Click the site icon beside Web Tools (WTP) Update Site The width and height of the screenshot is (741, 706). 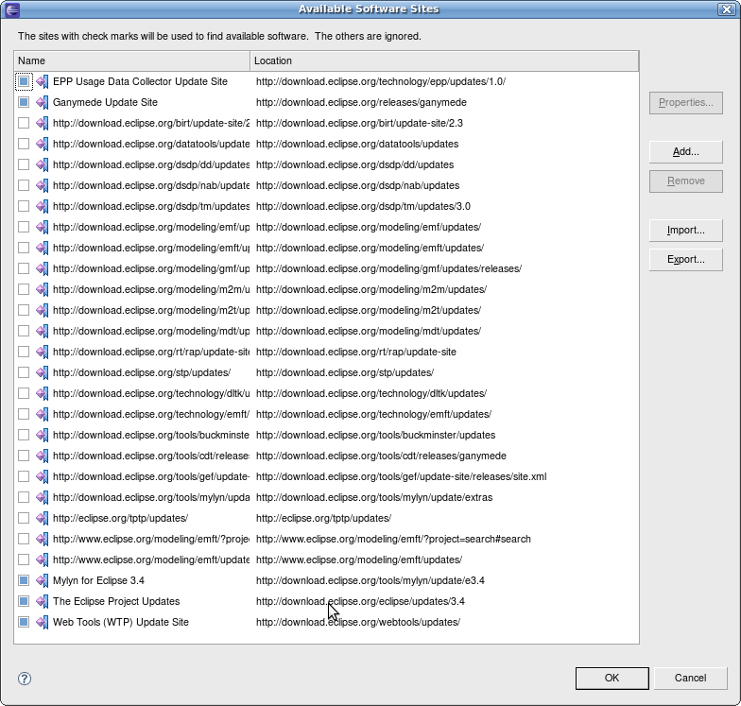pyautogui.click(x=42, y=622)
